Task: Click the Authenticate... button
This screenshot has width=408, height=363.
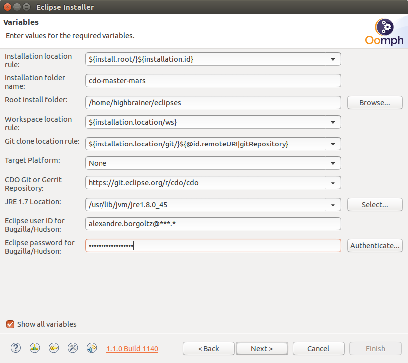Action: pyautogui.click(x=375, y=246)
